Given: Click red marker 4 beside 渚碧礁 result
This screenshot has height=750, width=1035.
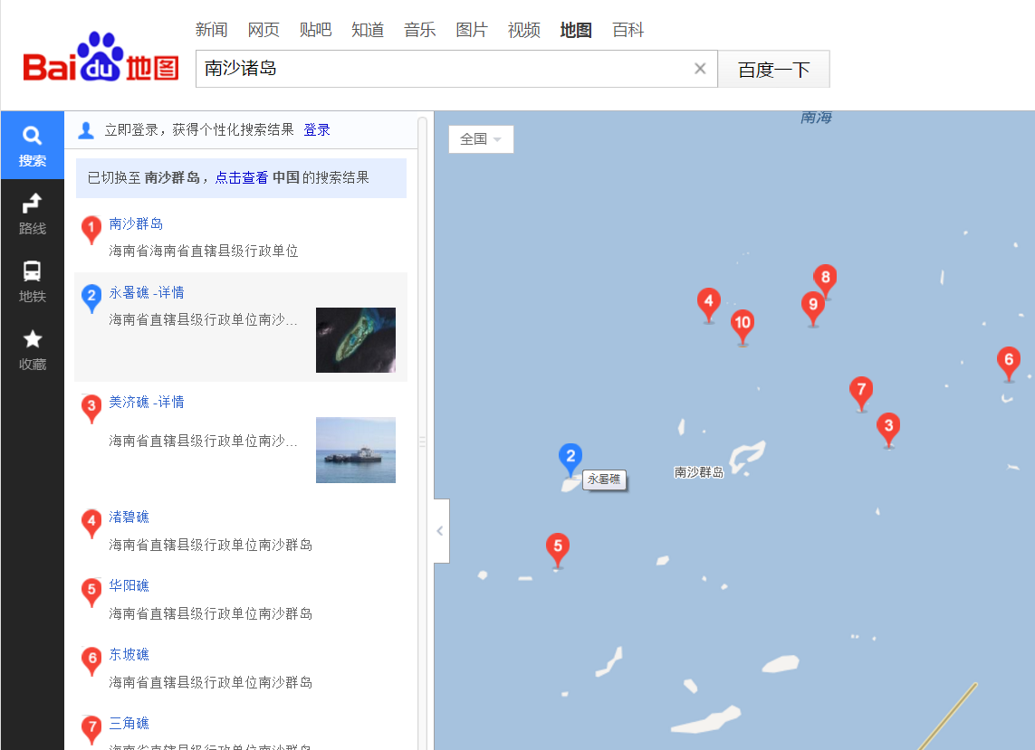Looking at the screenshot, I should pyautogui.click(x=91, y=524).
